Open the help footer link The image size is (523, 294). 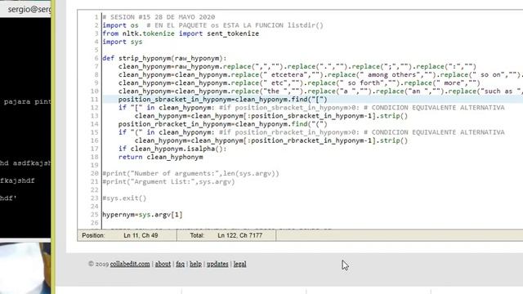tap(196, 264)
